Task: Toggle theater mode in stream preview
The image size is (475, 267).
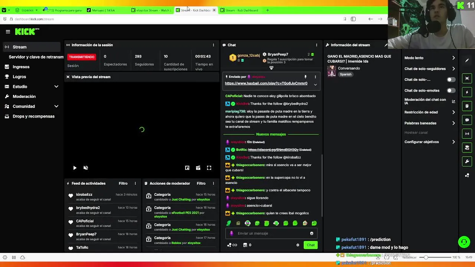Action: [x=198, y=168]
